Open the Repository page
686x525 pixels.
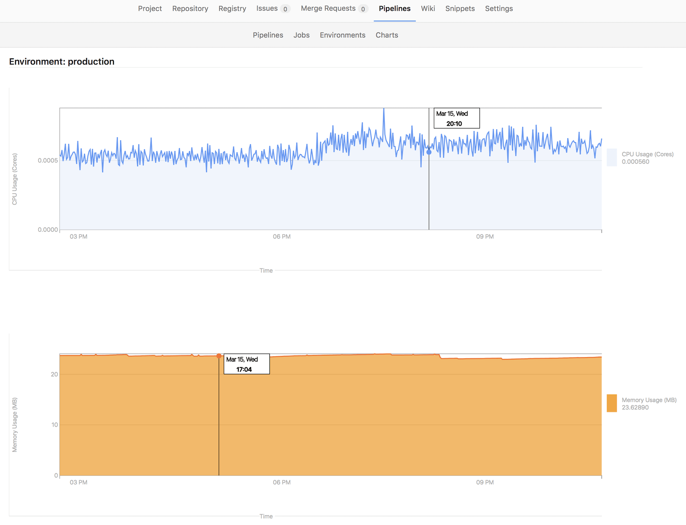(190, 8)
